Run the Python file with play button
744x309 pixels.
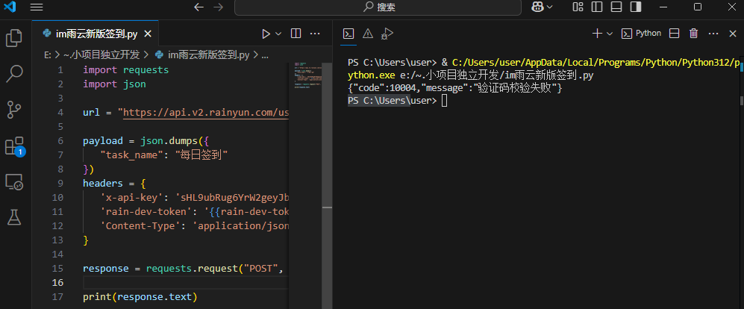tap(266, 34)
